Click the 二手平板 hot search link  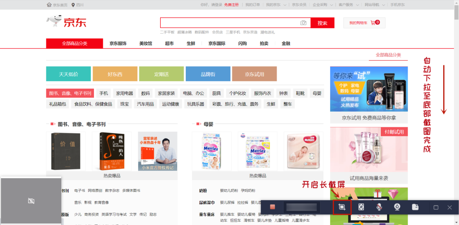tap(167, 32)
